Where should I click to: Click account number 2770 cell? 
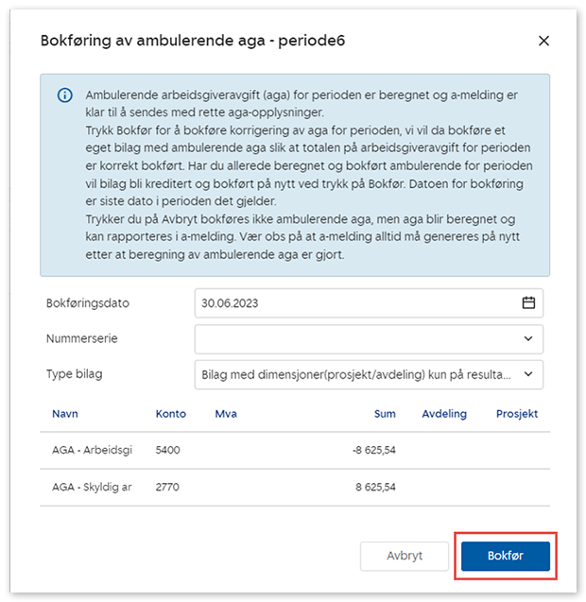click(x=167, y=488)
